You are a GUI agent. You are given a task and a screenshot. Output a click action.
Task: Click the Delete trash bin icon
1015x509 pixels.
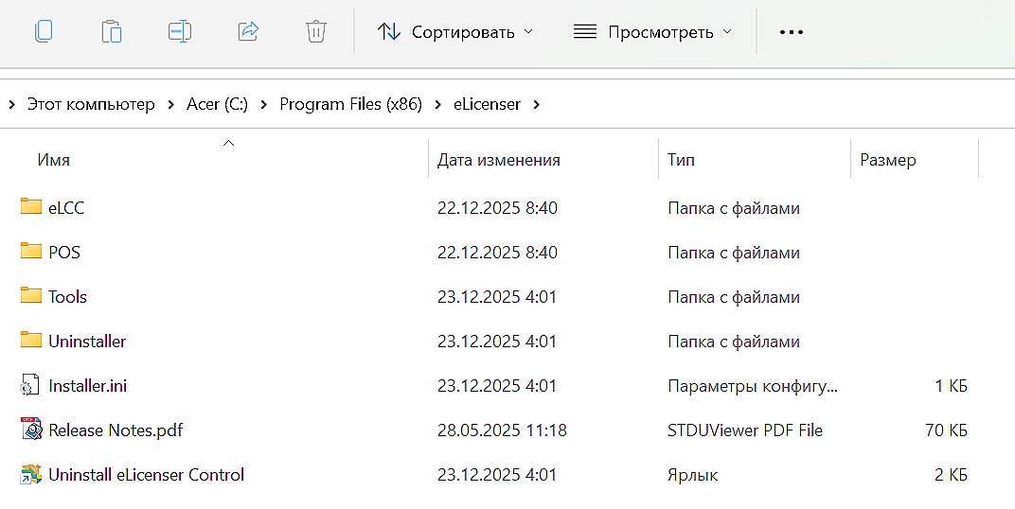point(316,31)
